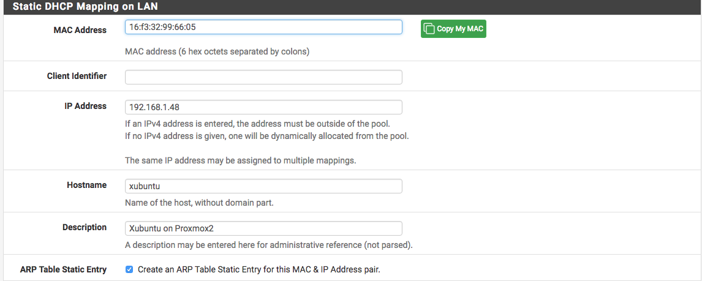Click the IP Address field label

pos(85,106)
